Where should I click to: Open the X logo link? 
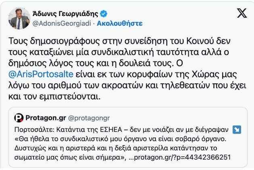(242, 13)
